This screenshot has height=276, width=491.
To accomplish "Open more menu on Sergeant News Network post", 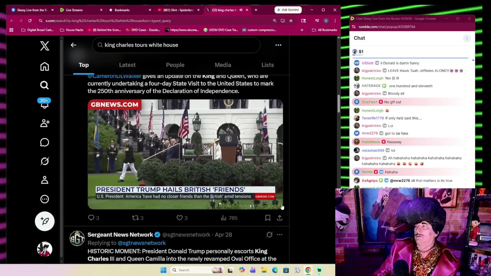I will point(280,235).
